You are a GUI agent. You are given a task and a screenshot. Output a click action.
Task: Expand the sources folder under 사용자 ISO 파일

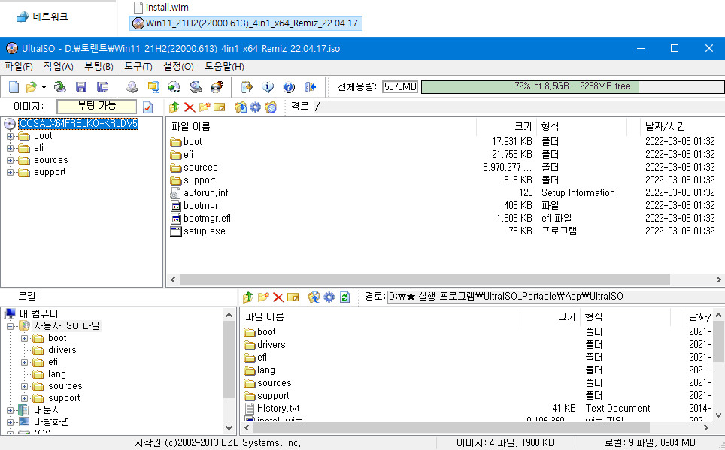coord(25,386)
